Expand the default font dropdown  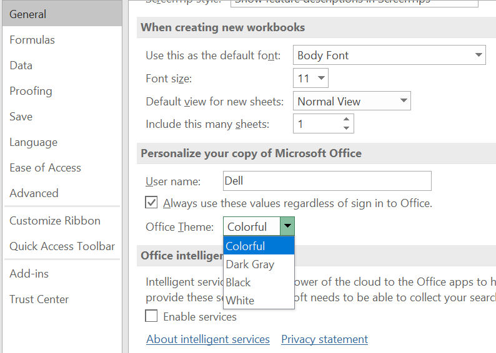pos(479,55)
